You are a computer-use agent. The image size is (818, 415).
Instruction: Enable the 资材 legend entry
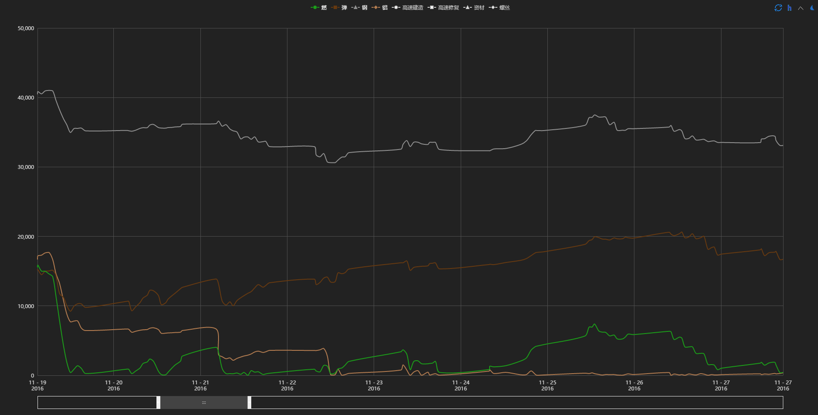coord(474,8)
